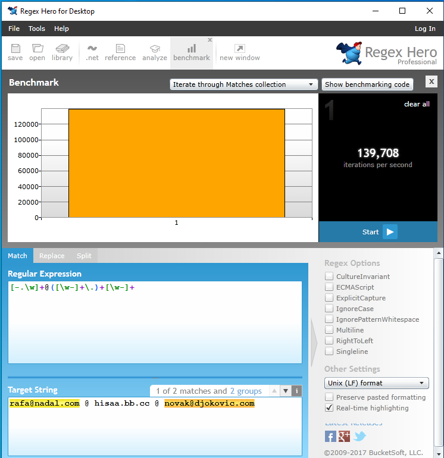Switch to the Split tab
Viewport: 444px width, 458px height.
point(84,256)
